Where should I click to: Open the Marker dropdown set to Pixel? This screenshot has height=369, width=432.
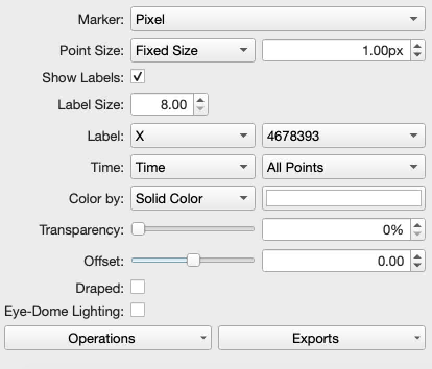[277, 20]
